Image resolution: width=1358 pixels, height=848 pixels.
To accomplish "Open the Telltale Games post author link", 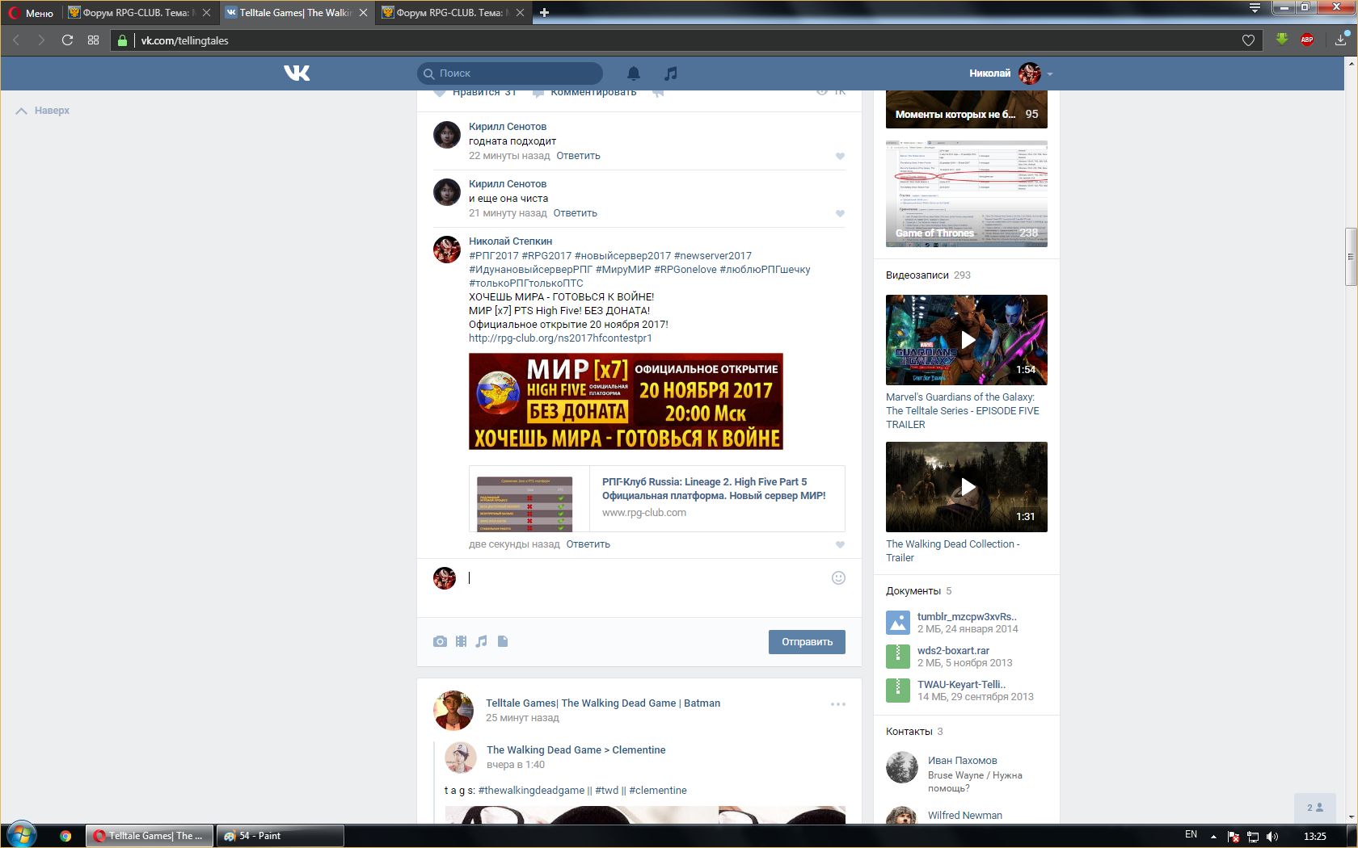I will [603, 703].
